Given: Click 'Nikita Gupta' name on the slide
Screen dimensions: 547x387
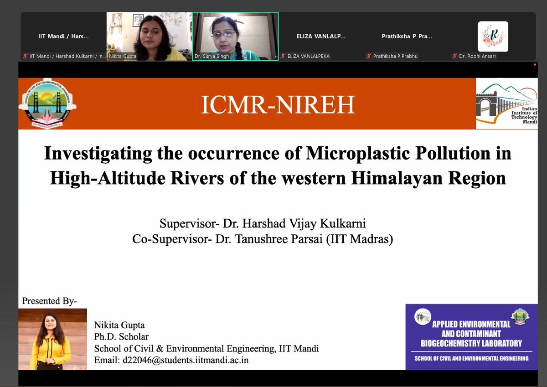Looking at the screenshot, I should tap(119, 325).
